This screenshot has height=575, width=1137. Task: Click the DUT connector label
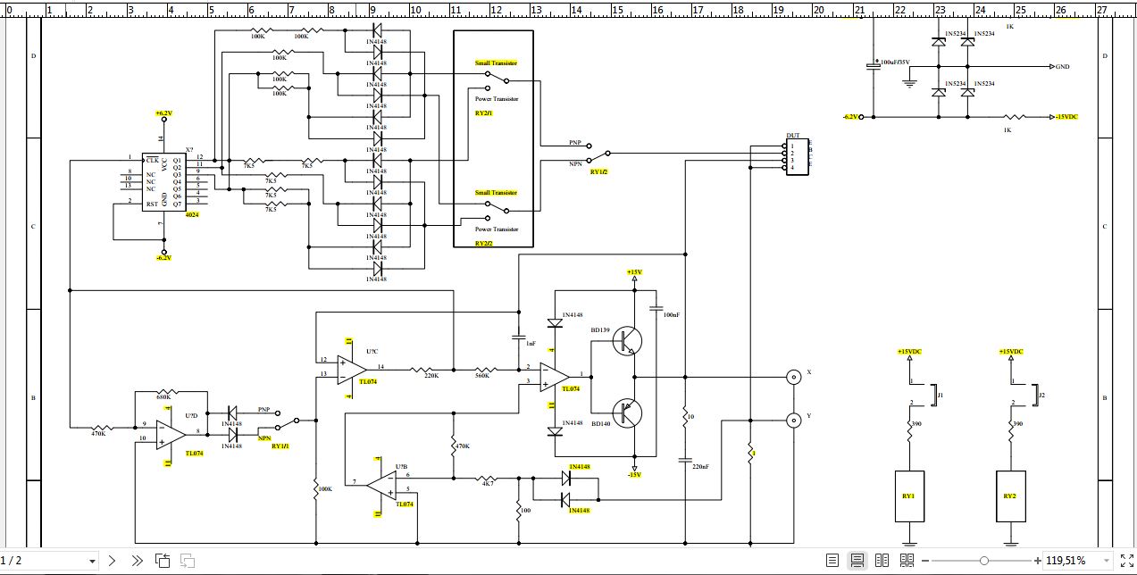[x=793, y=136]
